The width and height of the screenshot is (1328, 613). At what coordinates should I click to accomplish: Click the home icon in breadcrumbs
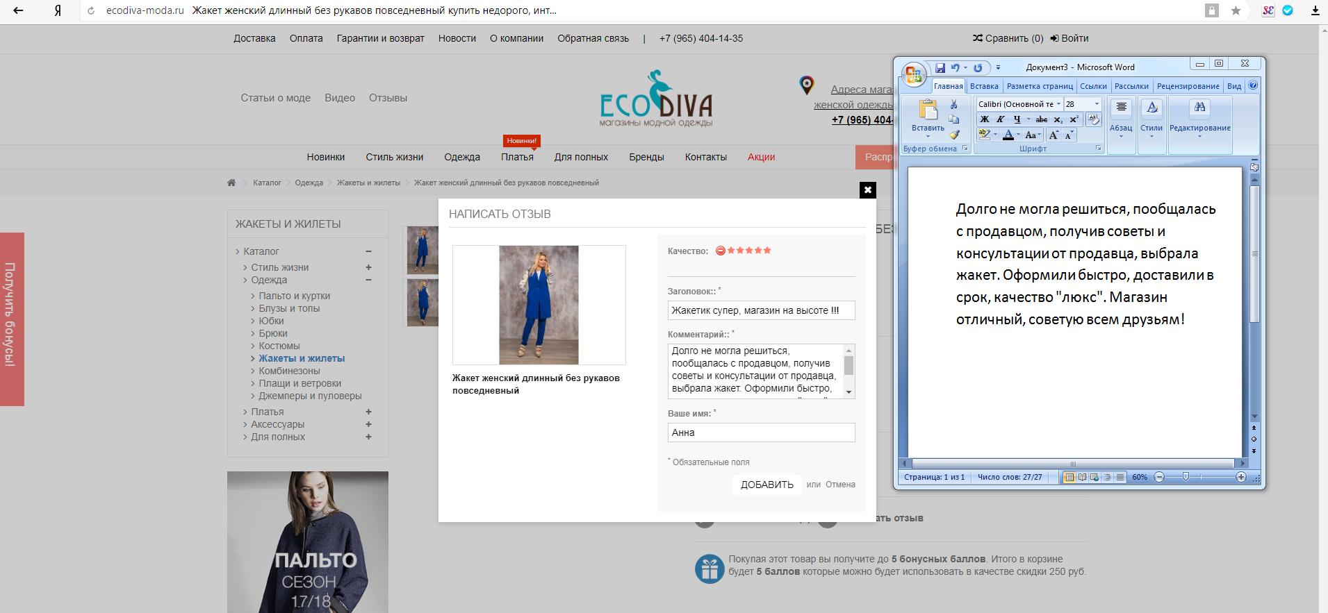pos(231,183)
